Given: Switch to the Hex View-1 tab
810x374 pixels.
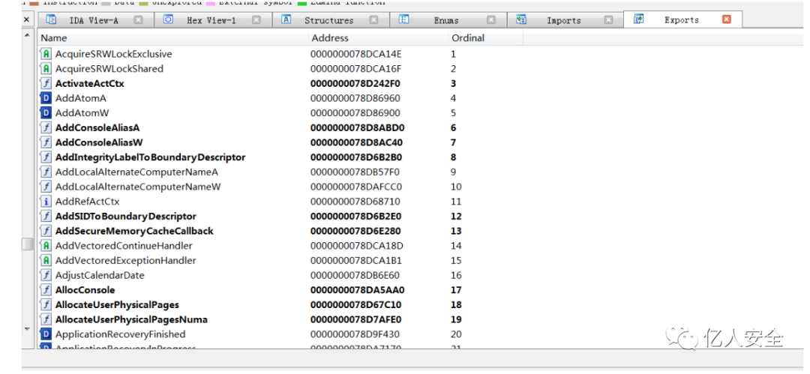Looking at the screenshot, I should (x=213, y=20).
